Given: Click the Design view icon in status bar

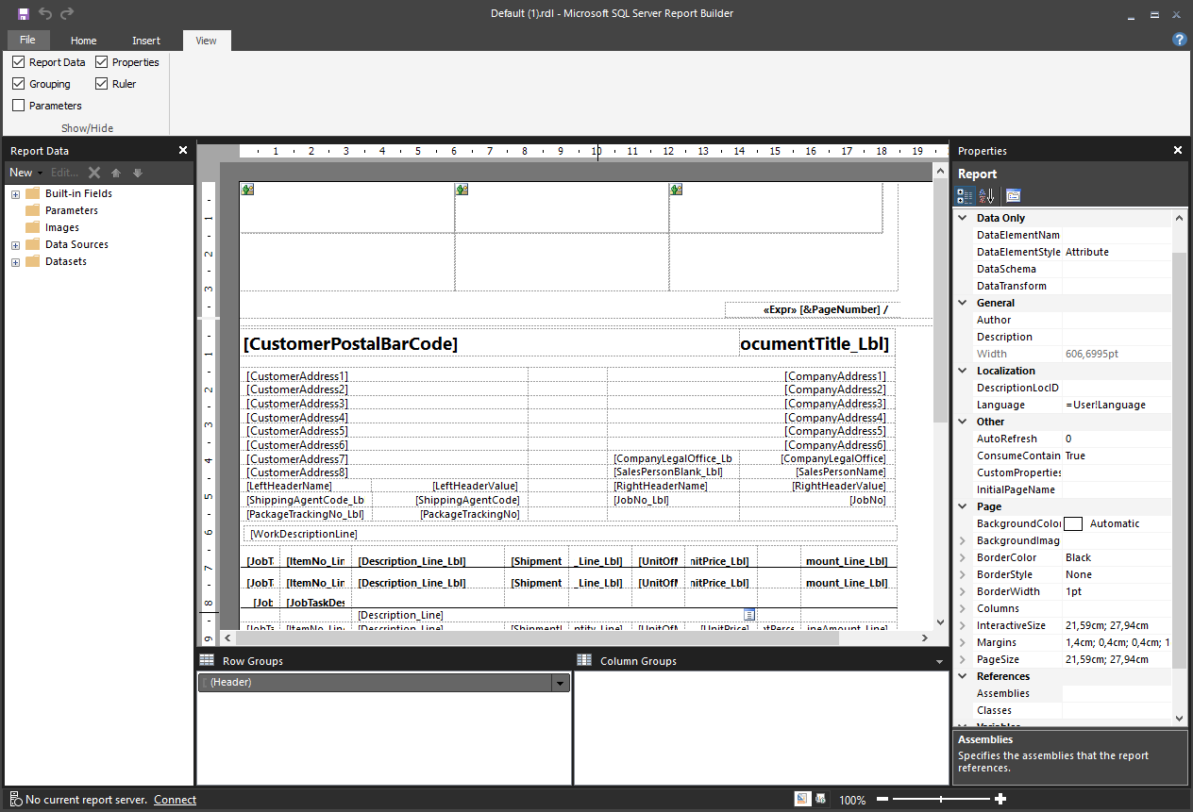Looking at the screenshot, I should (802, 798).
